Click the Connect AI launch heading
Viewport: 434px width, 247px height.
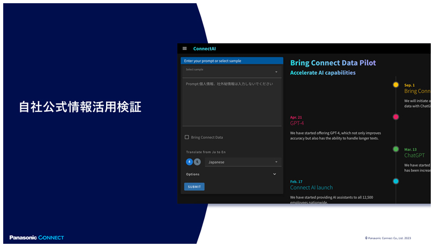point(311,188)
